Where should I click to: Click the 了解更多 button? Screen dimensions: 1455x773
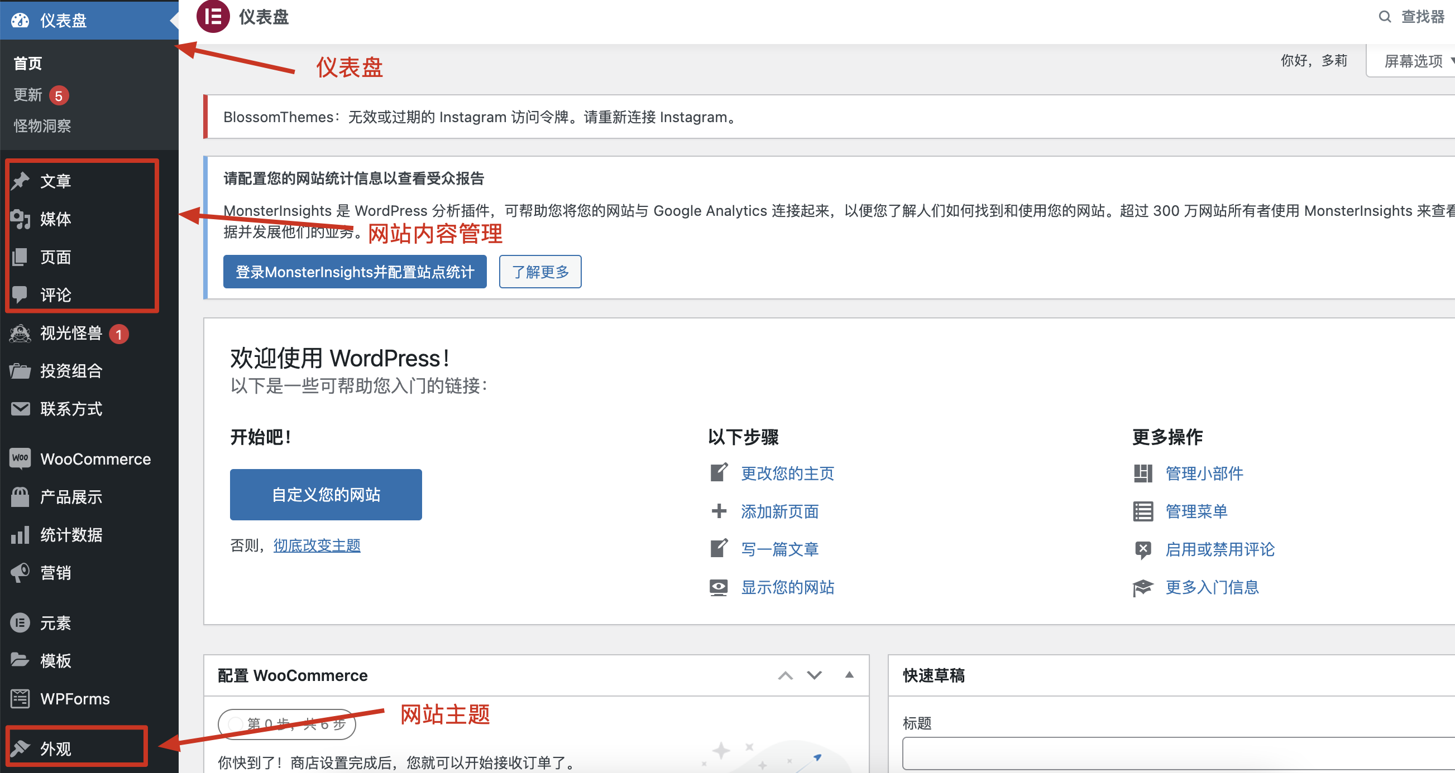coord(540,272)
